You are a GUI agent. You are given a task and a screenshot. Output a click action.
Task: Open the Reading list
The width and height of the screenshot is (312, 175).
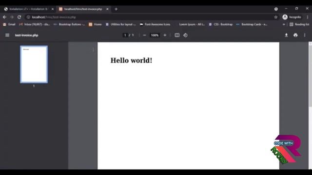[299, 24]
